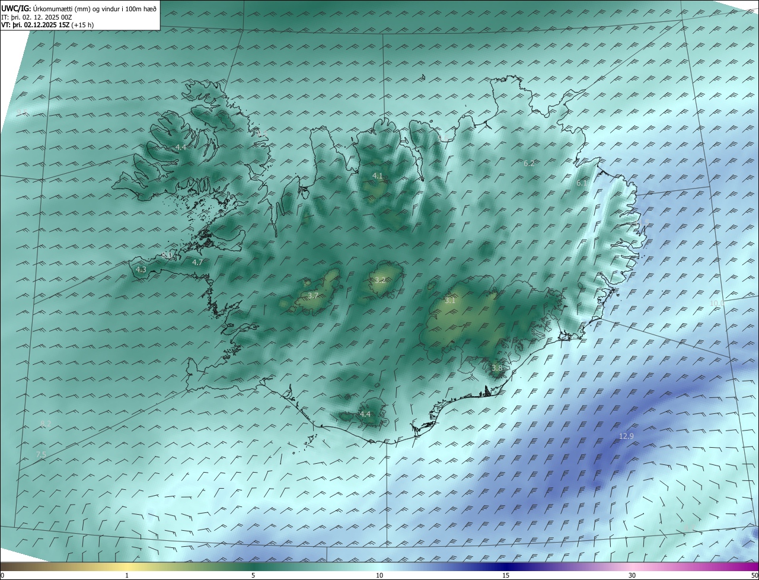This screenshot has height=580, width=759.
Task: Click the valid time line 'VT: þri. 02.12.2025 15Z (+15 h)'
Action: (47, 25)
